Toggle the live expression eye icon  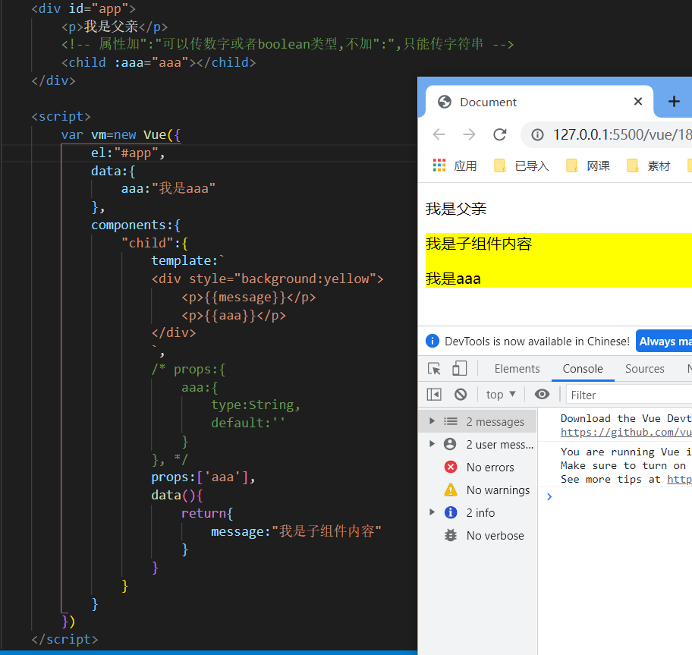[x=542, y=394]
